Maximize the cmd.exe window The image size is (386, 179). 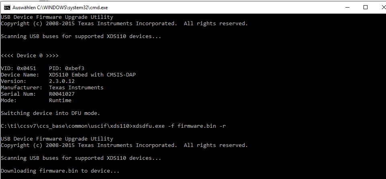(x=365, y=7)
